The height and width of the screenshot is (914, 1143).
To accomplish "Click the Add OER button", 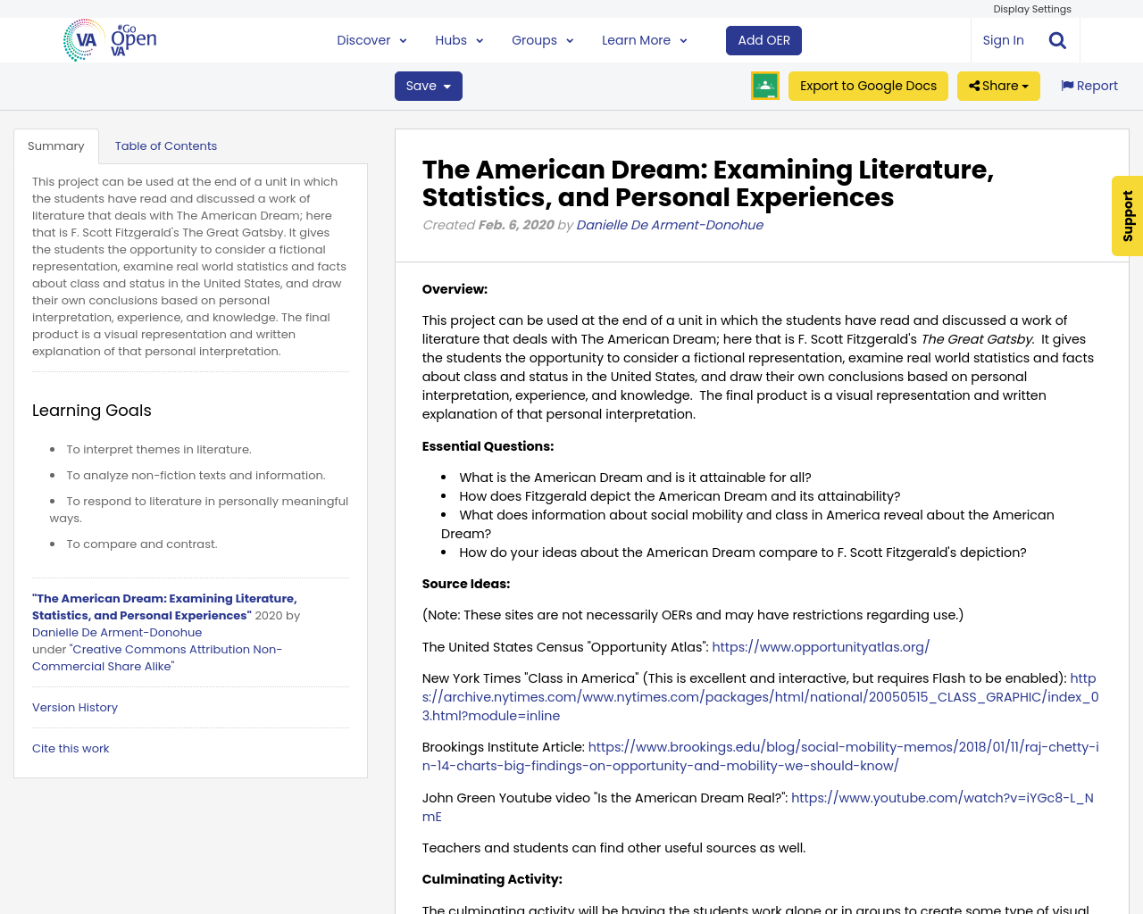I will [763, 39].
